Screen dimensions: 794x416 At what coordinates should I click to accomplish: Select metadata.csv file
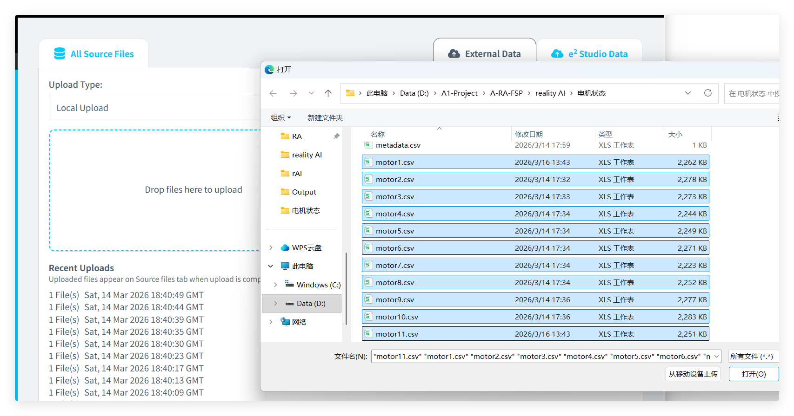(x=535, y=145)
